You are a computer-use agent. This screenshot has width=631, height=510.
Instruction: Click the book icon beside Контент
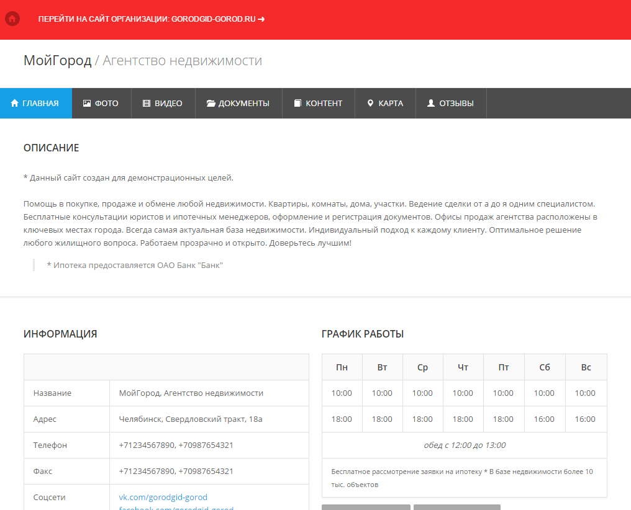pos(297,104)
